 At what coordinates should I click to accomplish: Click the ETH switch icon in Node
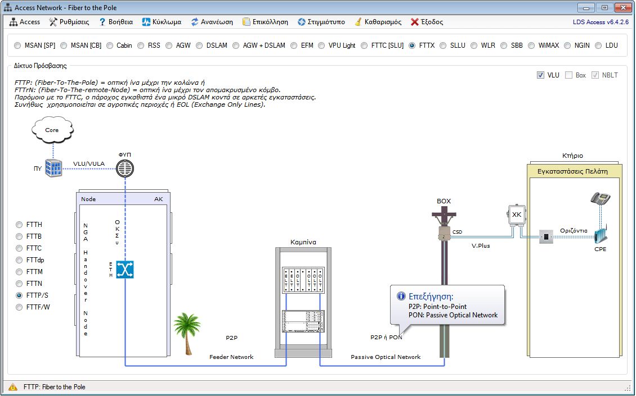(125, 269)
